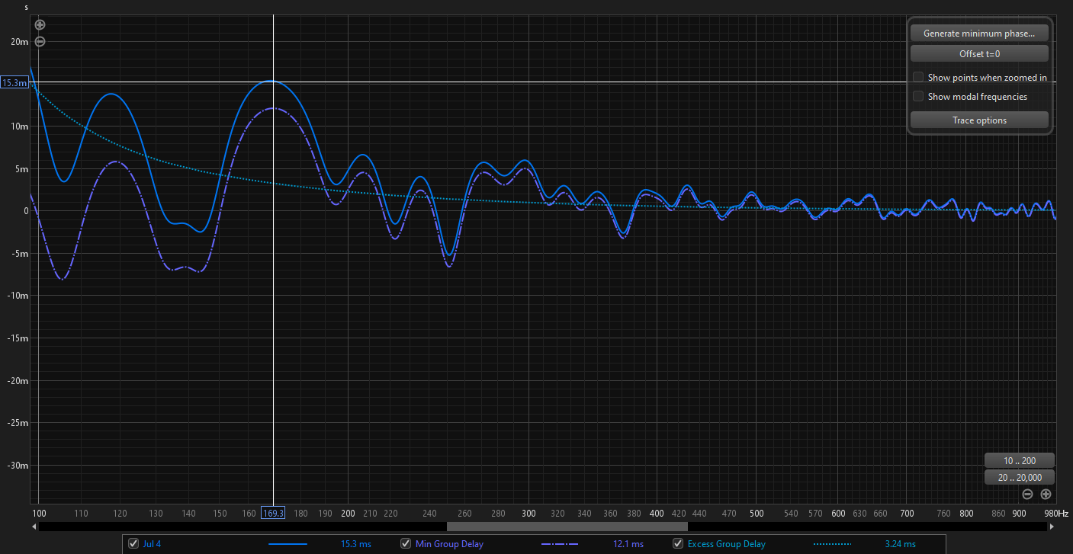
Task: Click the horizontal scrollbar thumb
Action: tap(567, 527)
